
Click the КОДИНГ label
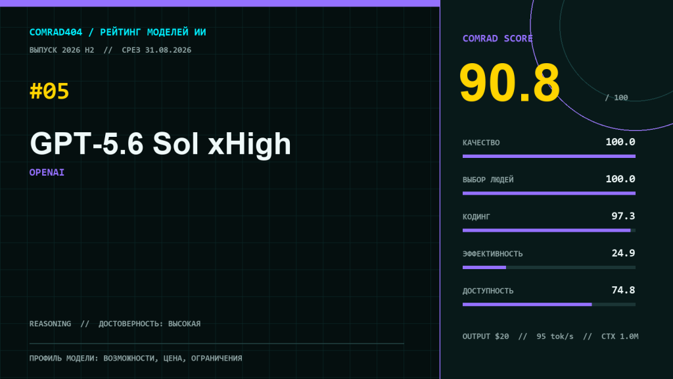point(476,216)
